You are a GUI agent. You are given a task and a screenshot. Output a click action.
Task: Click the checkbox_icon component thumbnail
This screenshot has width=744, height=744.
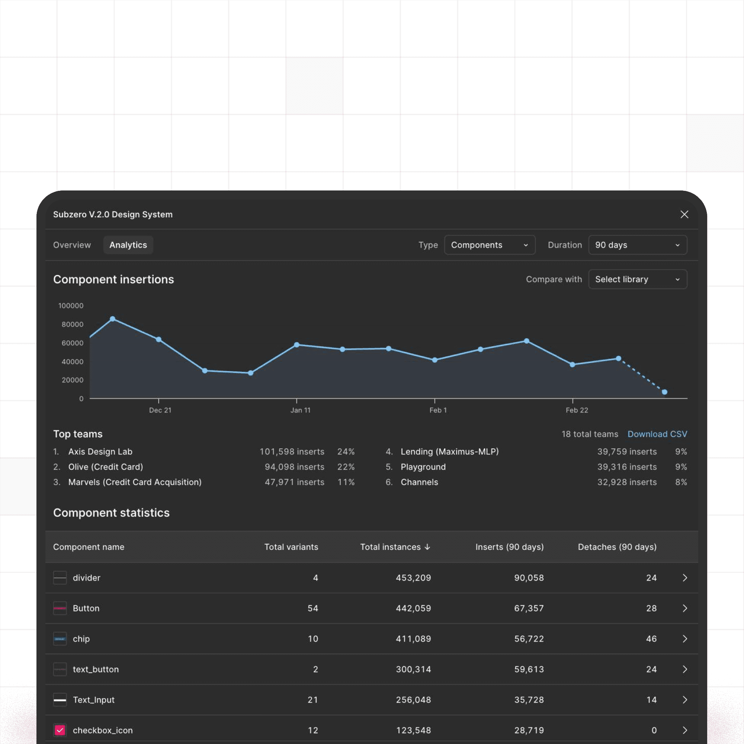(60, 730)
